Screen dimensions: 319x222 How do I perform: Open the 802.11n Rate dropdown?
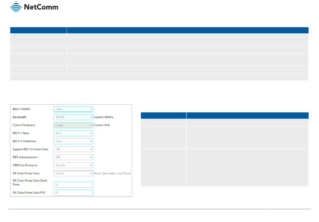point(73,133)
